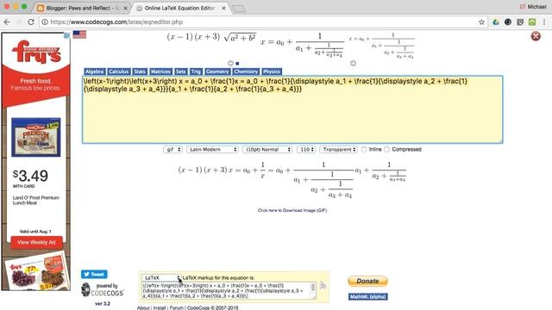Open the gif image format dropdown
The image size is (552, 310).
tap(172, 149)
